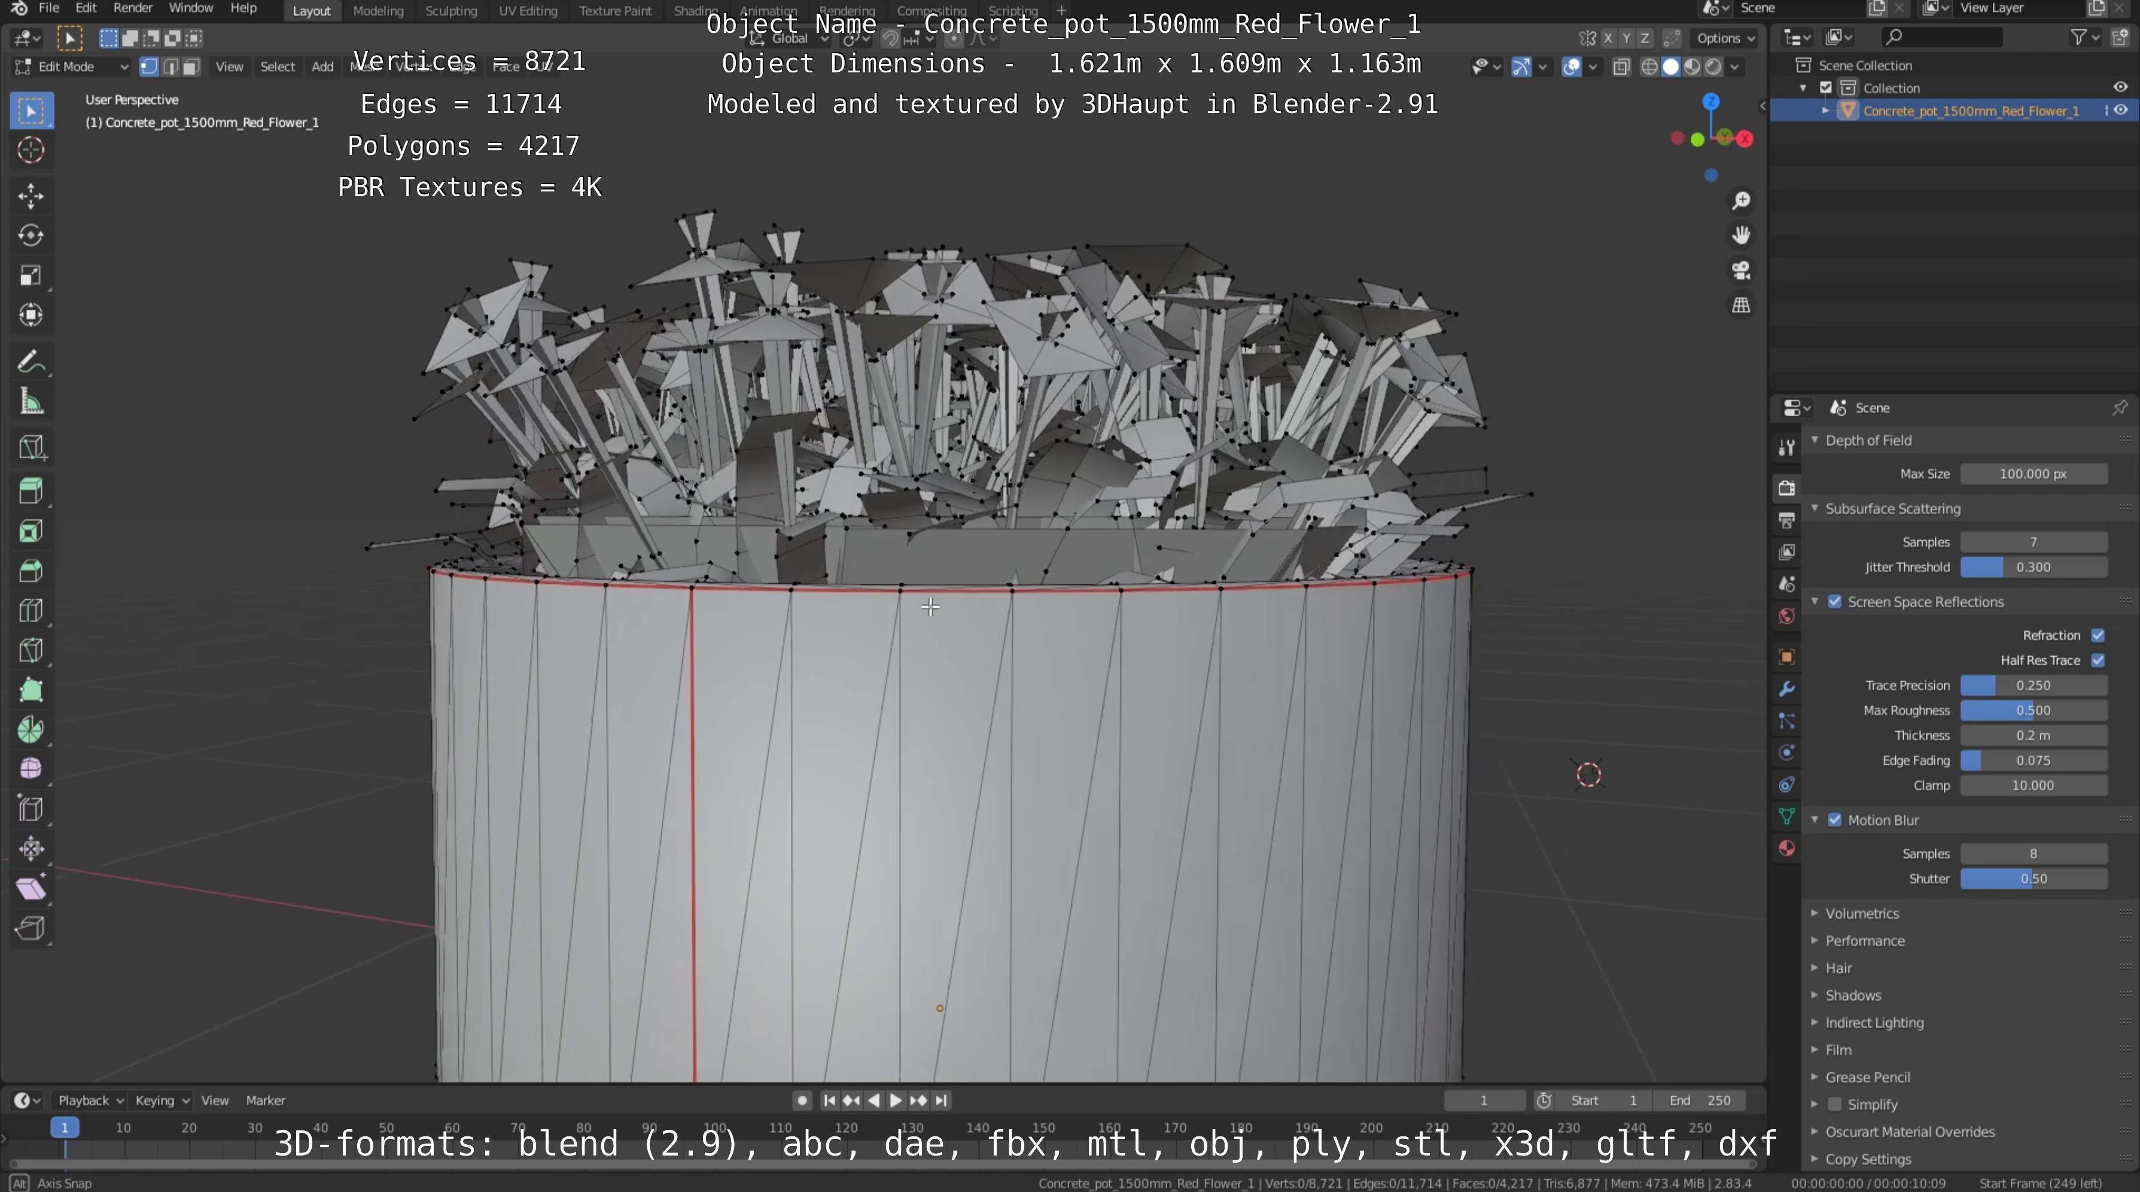The width and height of the screenshot is (2140, 1192).
Task: Select the Measure tool
Action: pos(32,402)
